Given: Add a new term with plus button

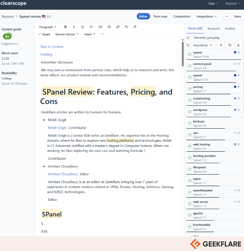Looking at the screenshot, I should pyautogui.click(x=221, y=45).
